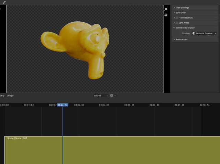Click the 00:01+08 timeline ruler label
220x164 pixels.
29,105
